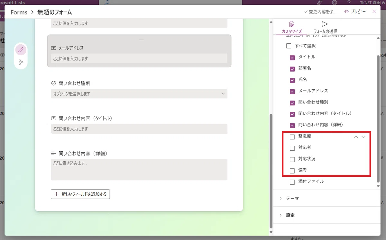Select the pencil edit mode icon

pyautogui.click(x=21, y=50)
